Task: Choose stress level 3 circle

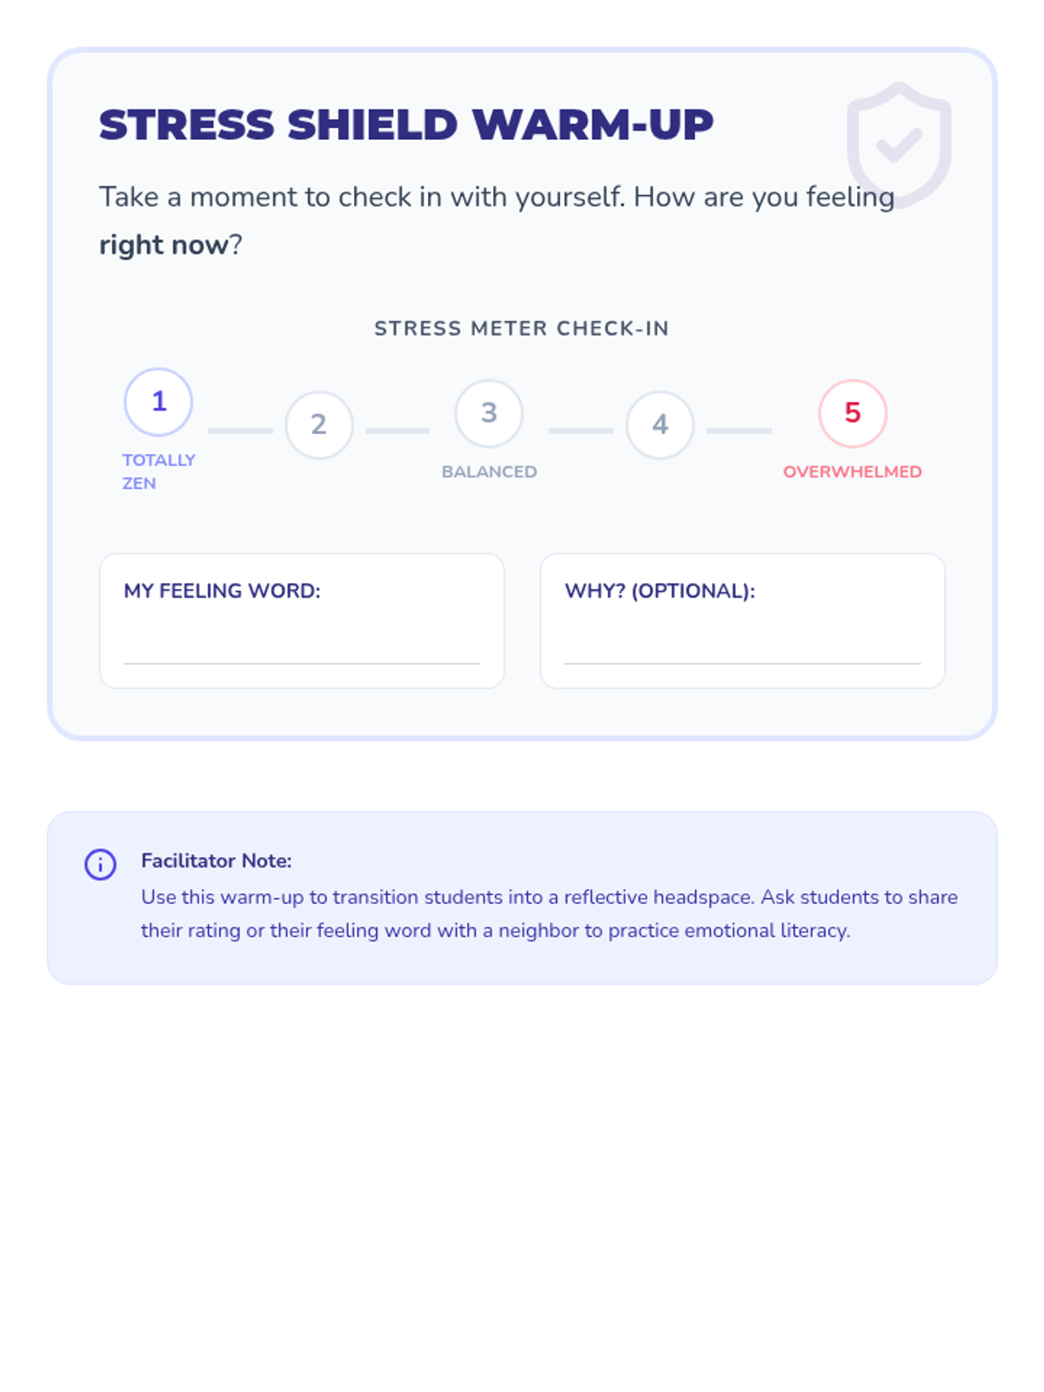Action: [489, 413]
